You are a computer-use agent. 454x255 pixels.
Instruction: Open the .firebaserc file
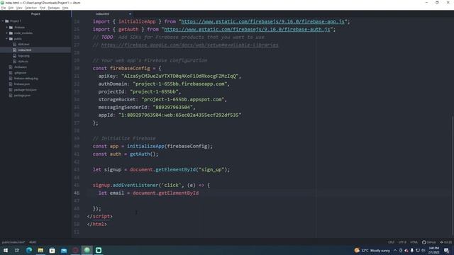coord(21,67)
